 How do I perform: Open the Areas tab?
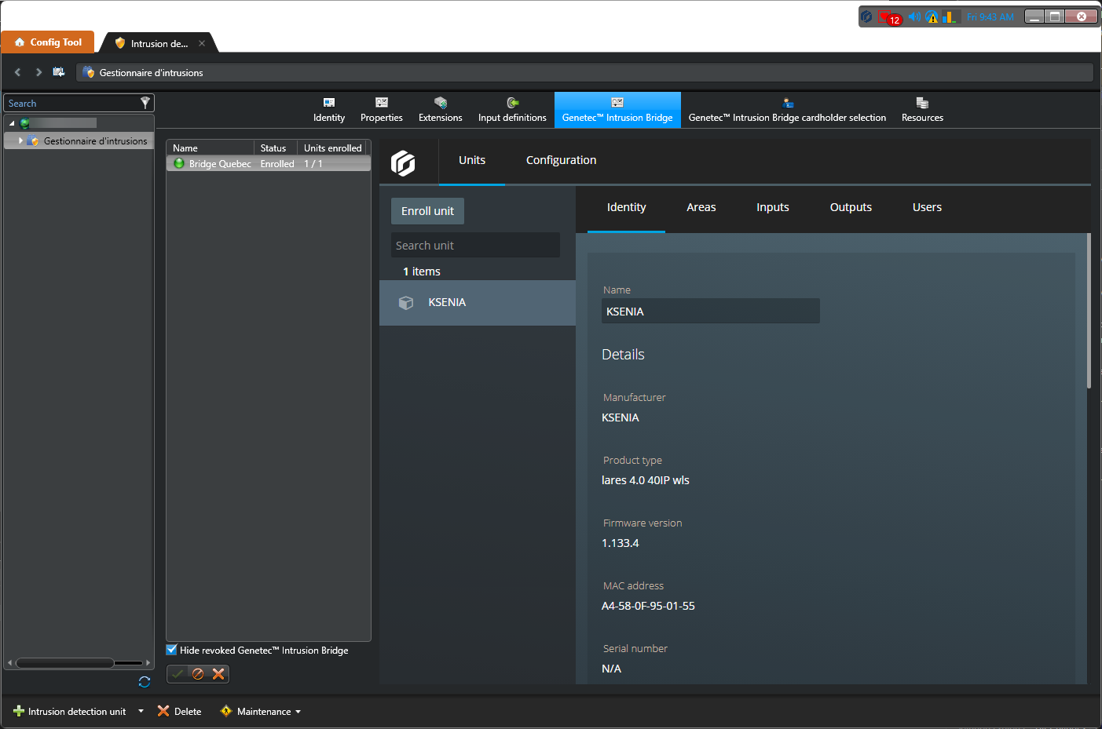click(701, 207)
